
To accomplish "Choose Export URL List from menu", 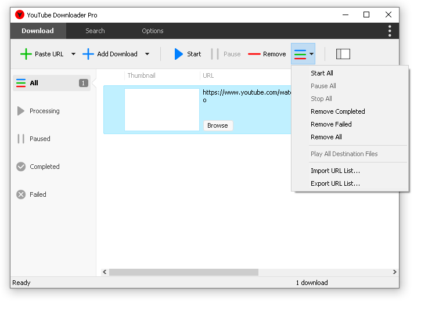I will click(350, 183).
